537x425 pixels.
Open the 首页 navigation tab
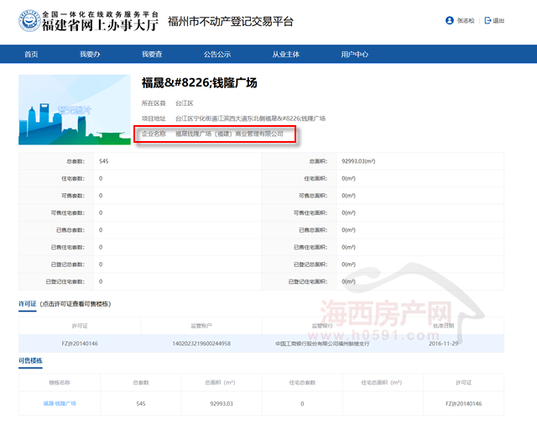point(31,54)
